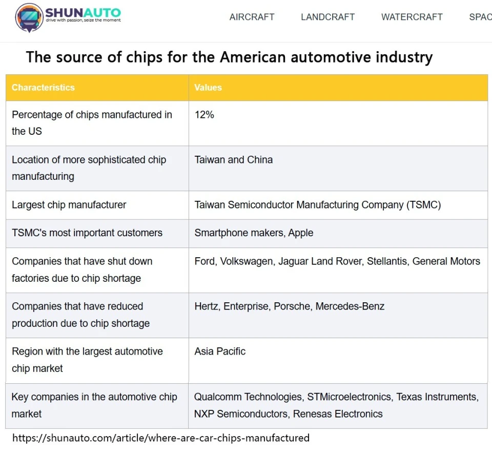This screenshot has height=455, width=492.
Task: Click the Values column header
Action: (338, 88)
